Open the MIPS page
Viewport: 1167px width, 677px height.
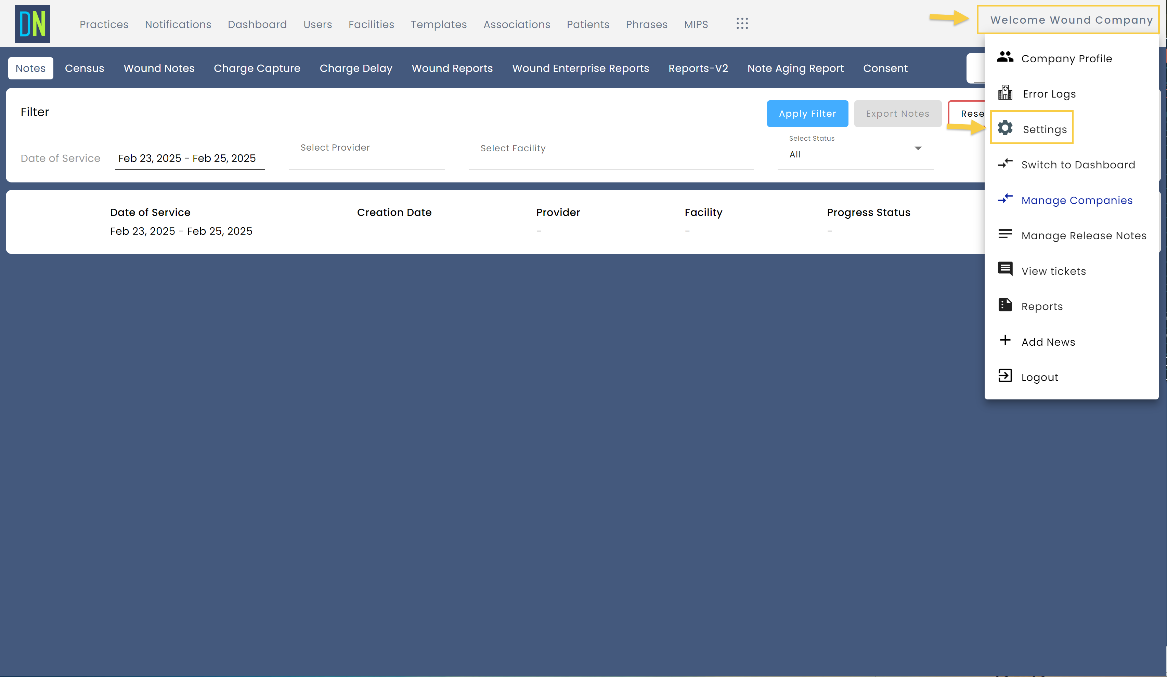696,25
